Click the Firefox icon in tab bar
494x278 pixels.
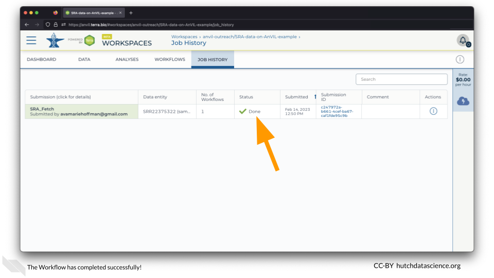(56, 13)
